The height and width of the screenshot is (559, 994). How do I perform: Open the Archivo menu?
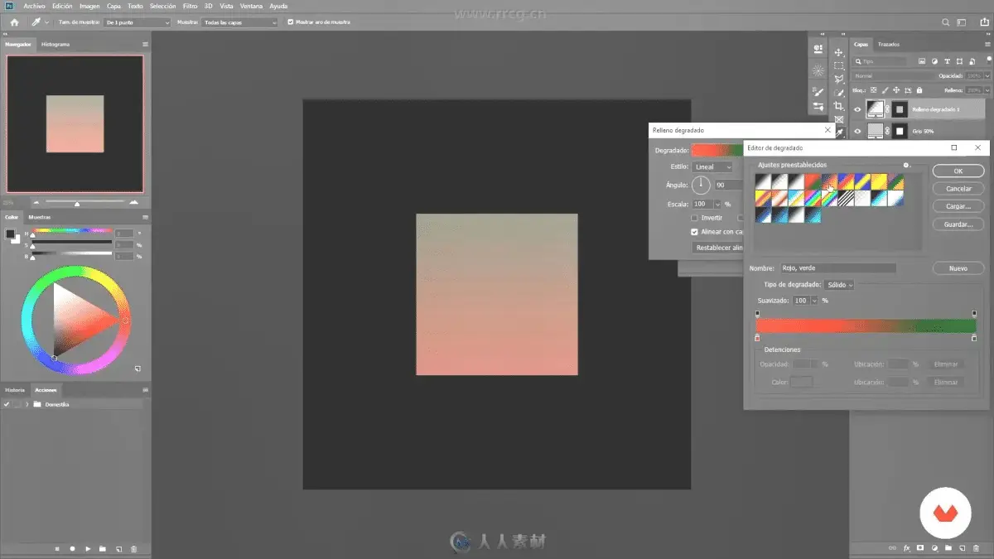coord(34,6)
